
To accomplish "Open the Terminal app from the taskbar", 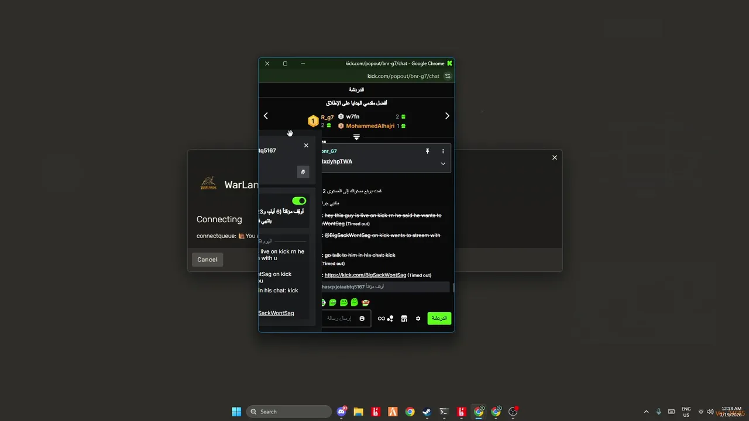I will 444,412.
